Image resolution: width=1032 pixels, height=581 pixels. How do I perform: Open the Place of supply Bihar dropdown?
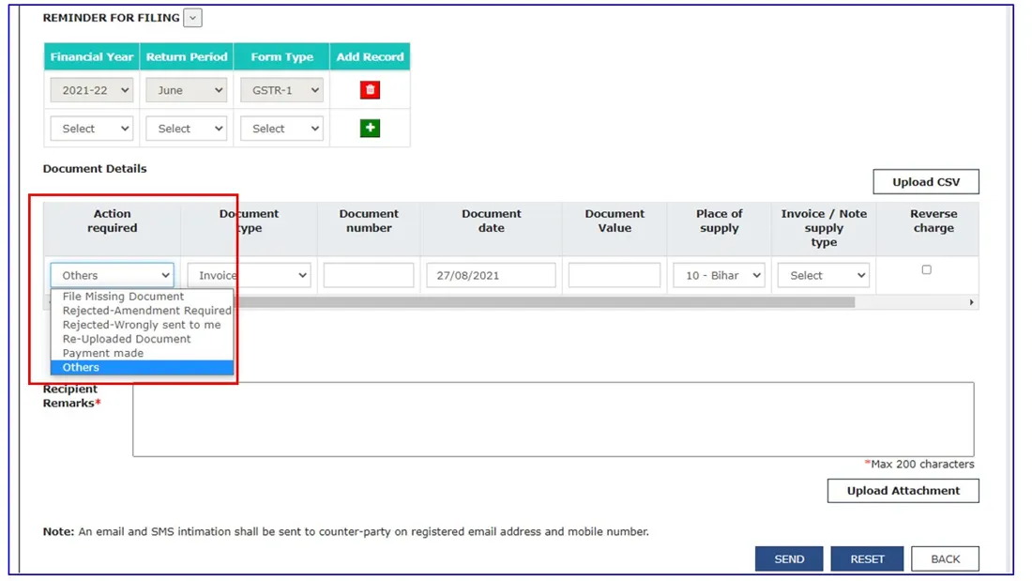point(719,275)
